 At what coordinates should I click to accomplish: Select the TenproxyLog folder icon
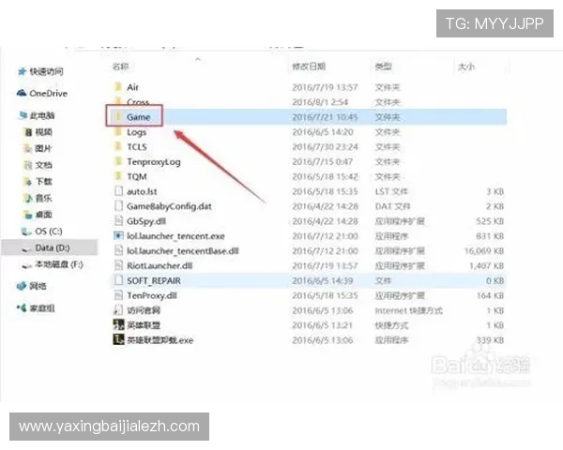click(x=118, y=161)
